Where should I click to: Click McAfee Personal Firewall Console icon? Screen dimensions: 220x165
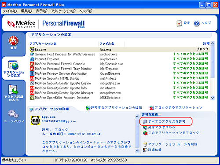coord(32,64)
